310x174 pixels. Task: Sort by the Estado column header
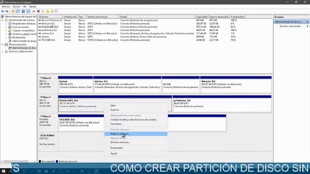pyautogui.click(x=157, y=17)
